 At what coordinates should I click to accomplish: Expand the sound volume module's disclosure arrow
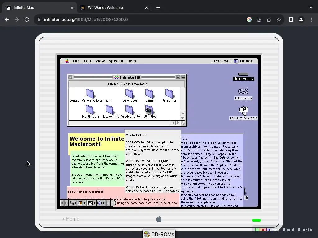coord(104,203)
